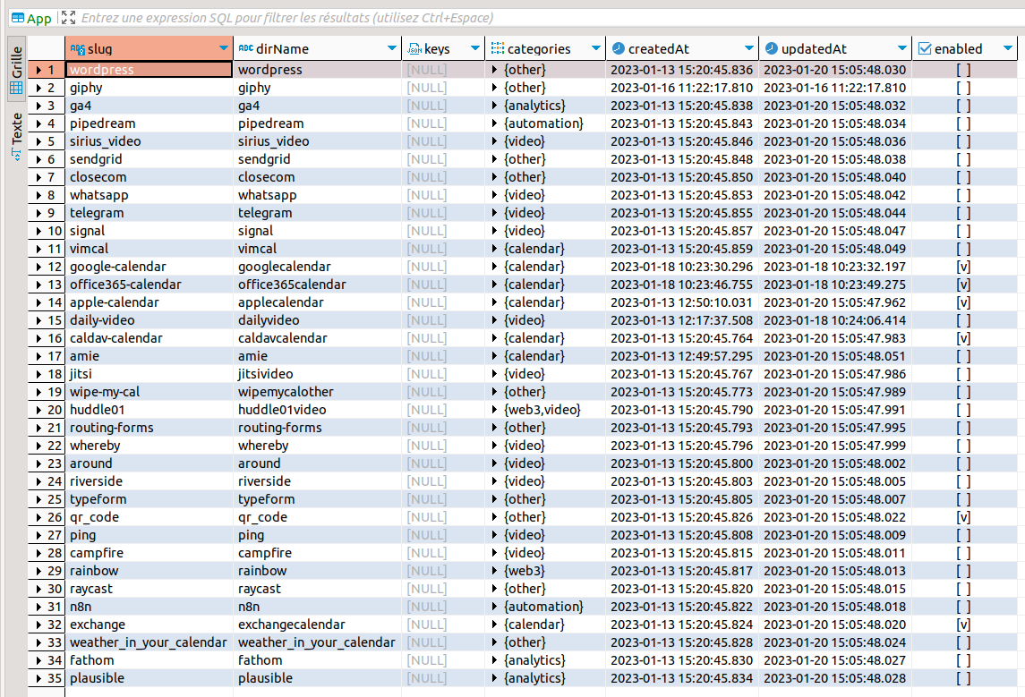Click the createdAt column clock icon
This screenshot has height=697, width=1025.
point(618,48)
